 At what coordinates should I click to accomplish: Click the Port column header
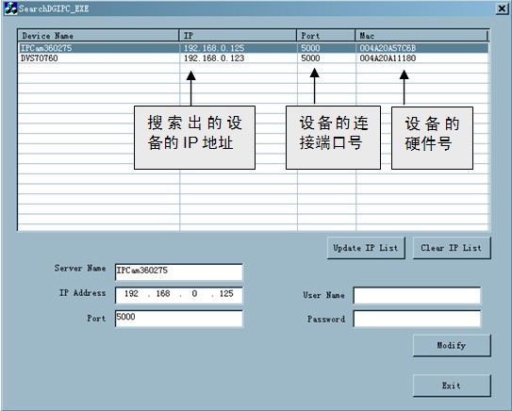326,36
